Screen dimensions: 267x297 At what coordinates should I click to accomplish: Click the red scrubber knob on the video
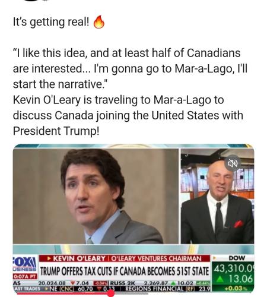tap(111, 293)
